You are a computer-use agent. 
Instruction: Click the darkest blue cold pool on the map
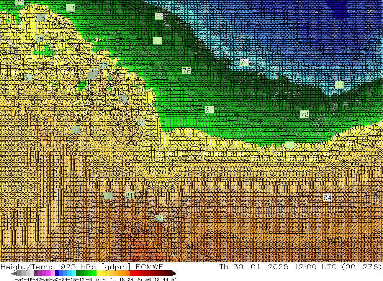tap(339, 10)
